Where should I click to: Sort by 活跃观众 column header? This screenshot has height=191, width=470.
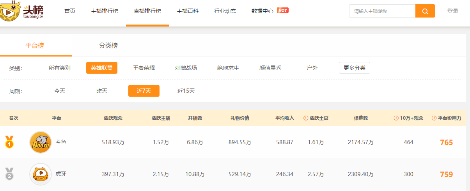pyautogui.click(x=113, y=118)
